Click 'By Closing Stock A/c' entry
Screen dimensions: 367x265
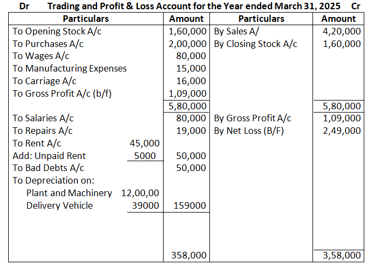tap(255, 44)
